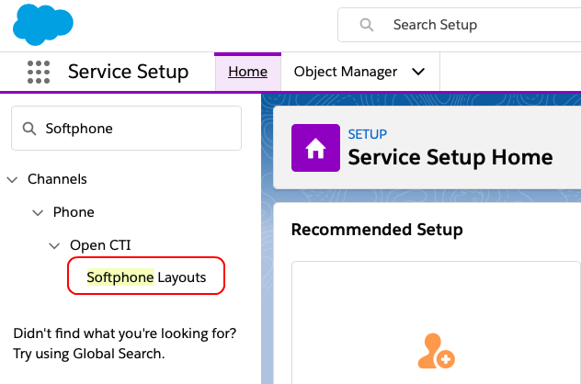581x384 pixels.
Task: Click the purple Setup home icon
Action: [315, 148]
